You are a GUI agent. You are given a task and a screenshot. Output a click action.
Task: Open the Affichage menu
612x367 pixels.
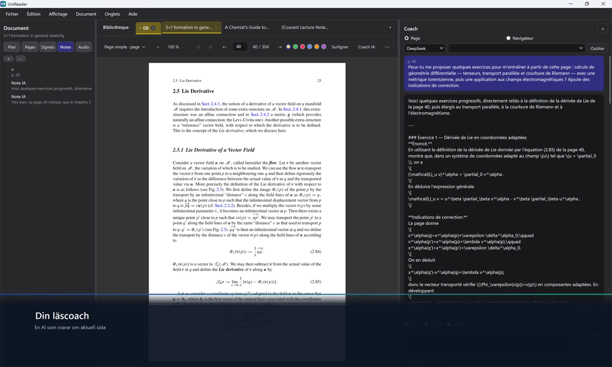[x=58, y=14]
